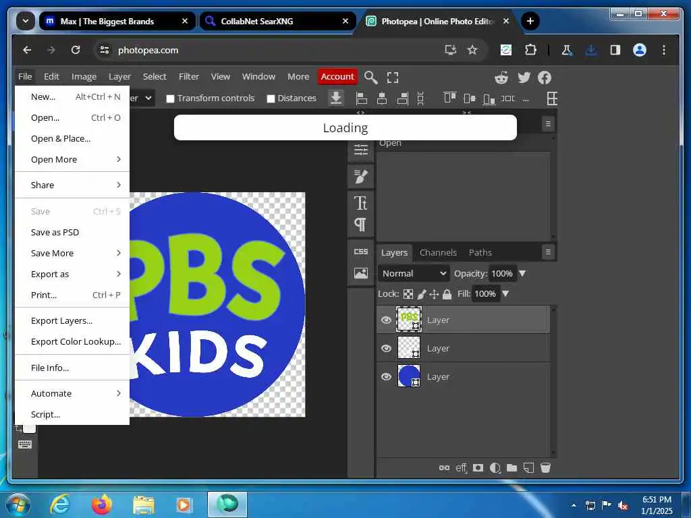The image size is (691, 518).
Task: Switch to CollabNet SearXNG browser tab
Action: click(x=277, y=21)
